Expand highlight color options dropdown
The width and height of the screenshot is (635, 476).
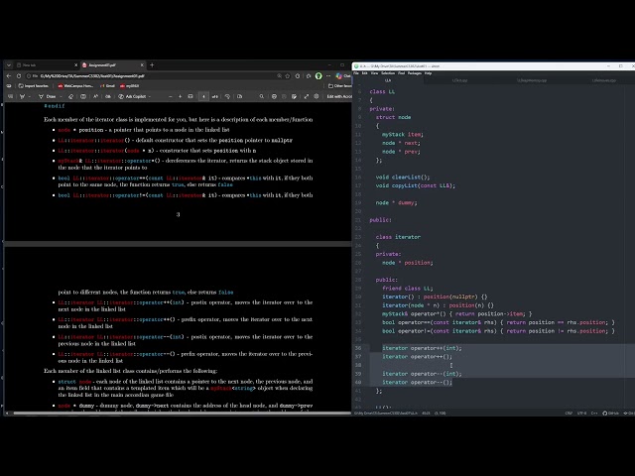(29, 96)
